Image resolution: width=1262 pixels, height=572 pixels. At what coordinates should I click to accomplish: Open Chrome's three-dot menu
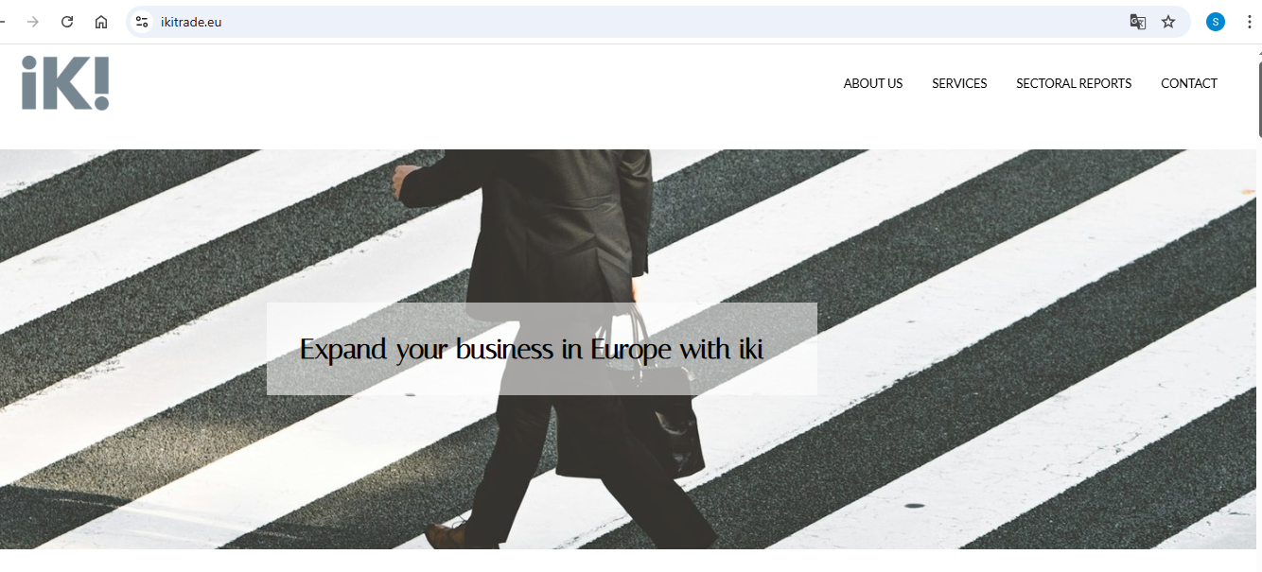1249,22
